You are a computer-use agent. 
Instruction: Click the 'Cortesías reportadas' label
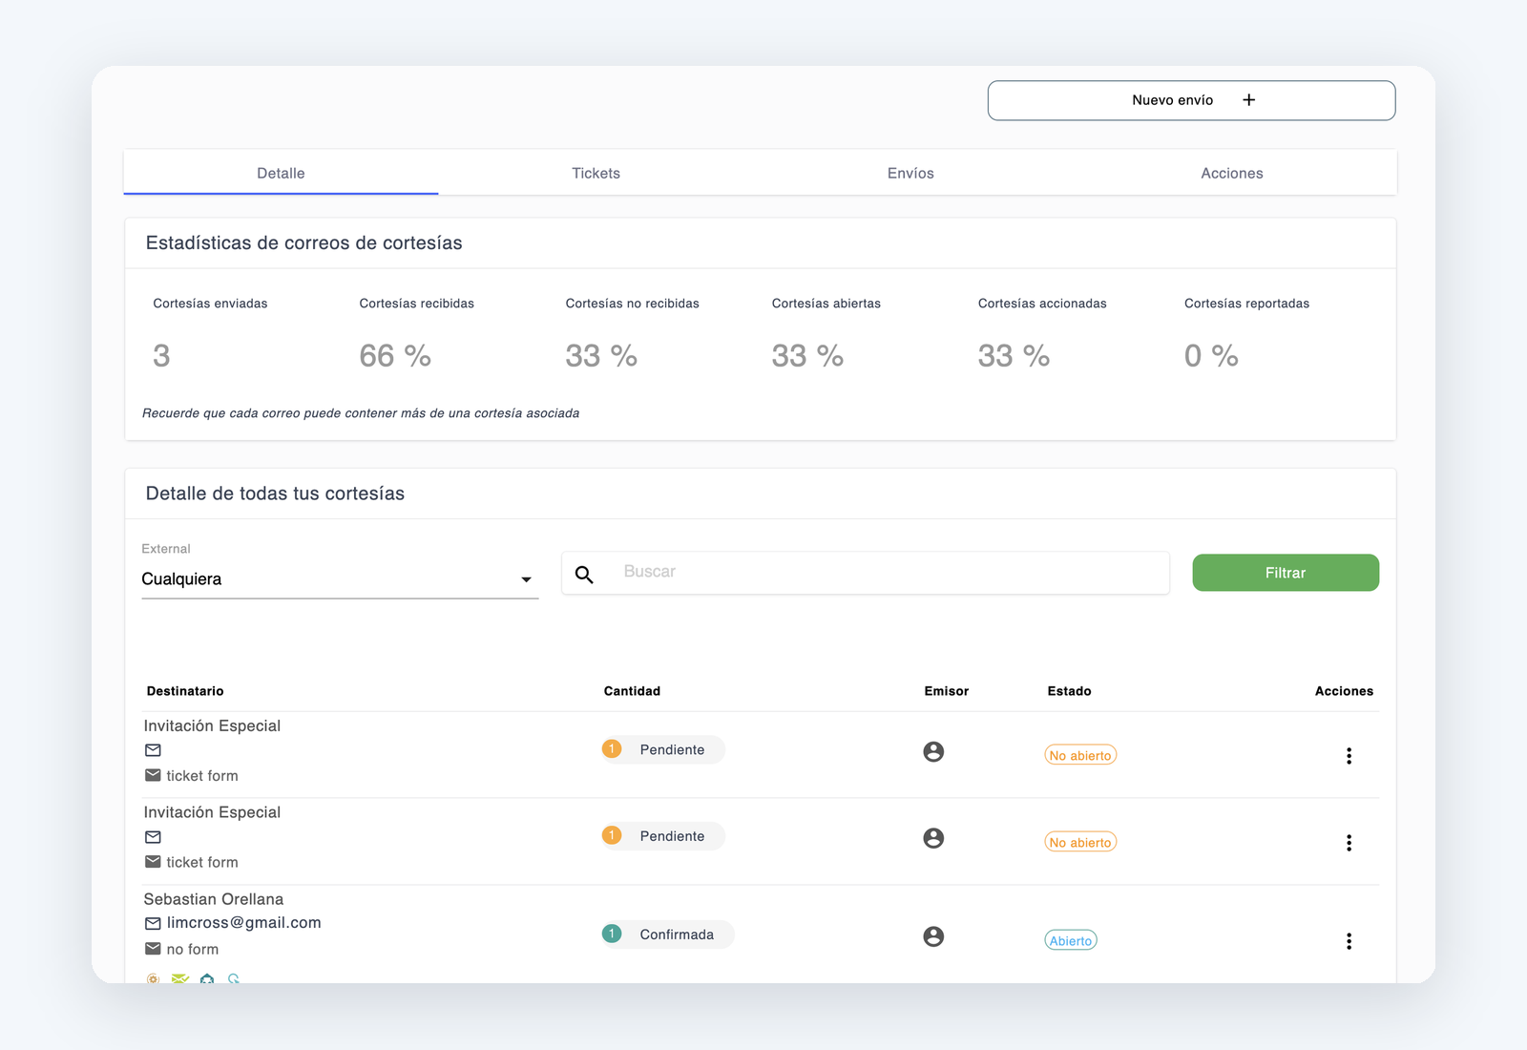pyautogui.click(x=1246, y=304)
